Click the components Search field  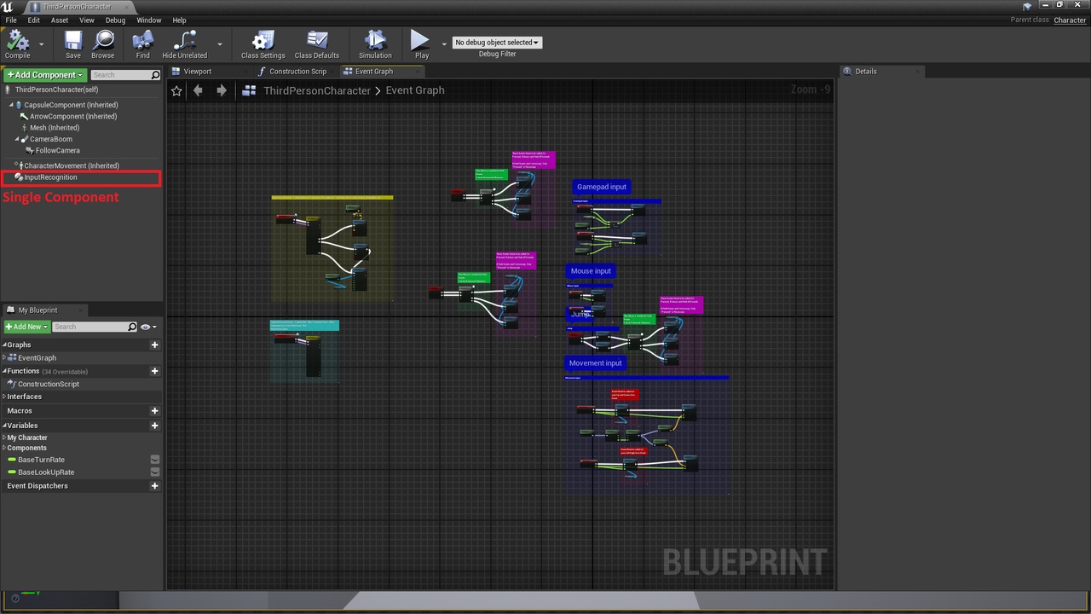(x=124, y=75)
